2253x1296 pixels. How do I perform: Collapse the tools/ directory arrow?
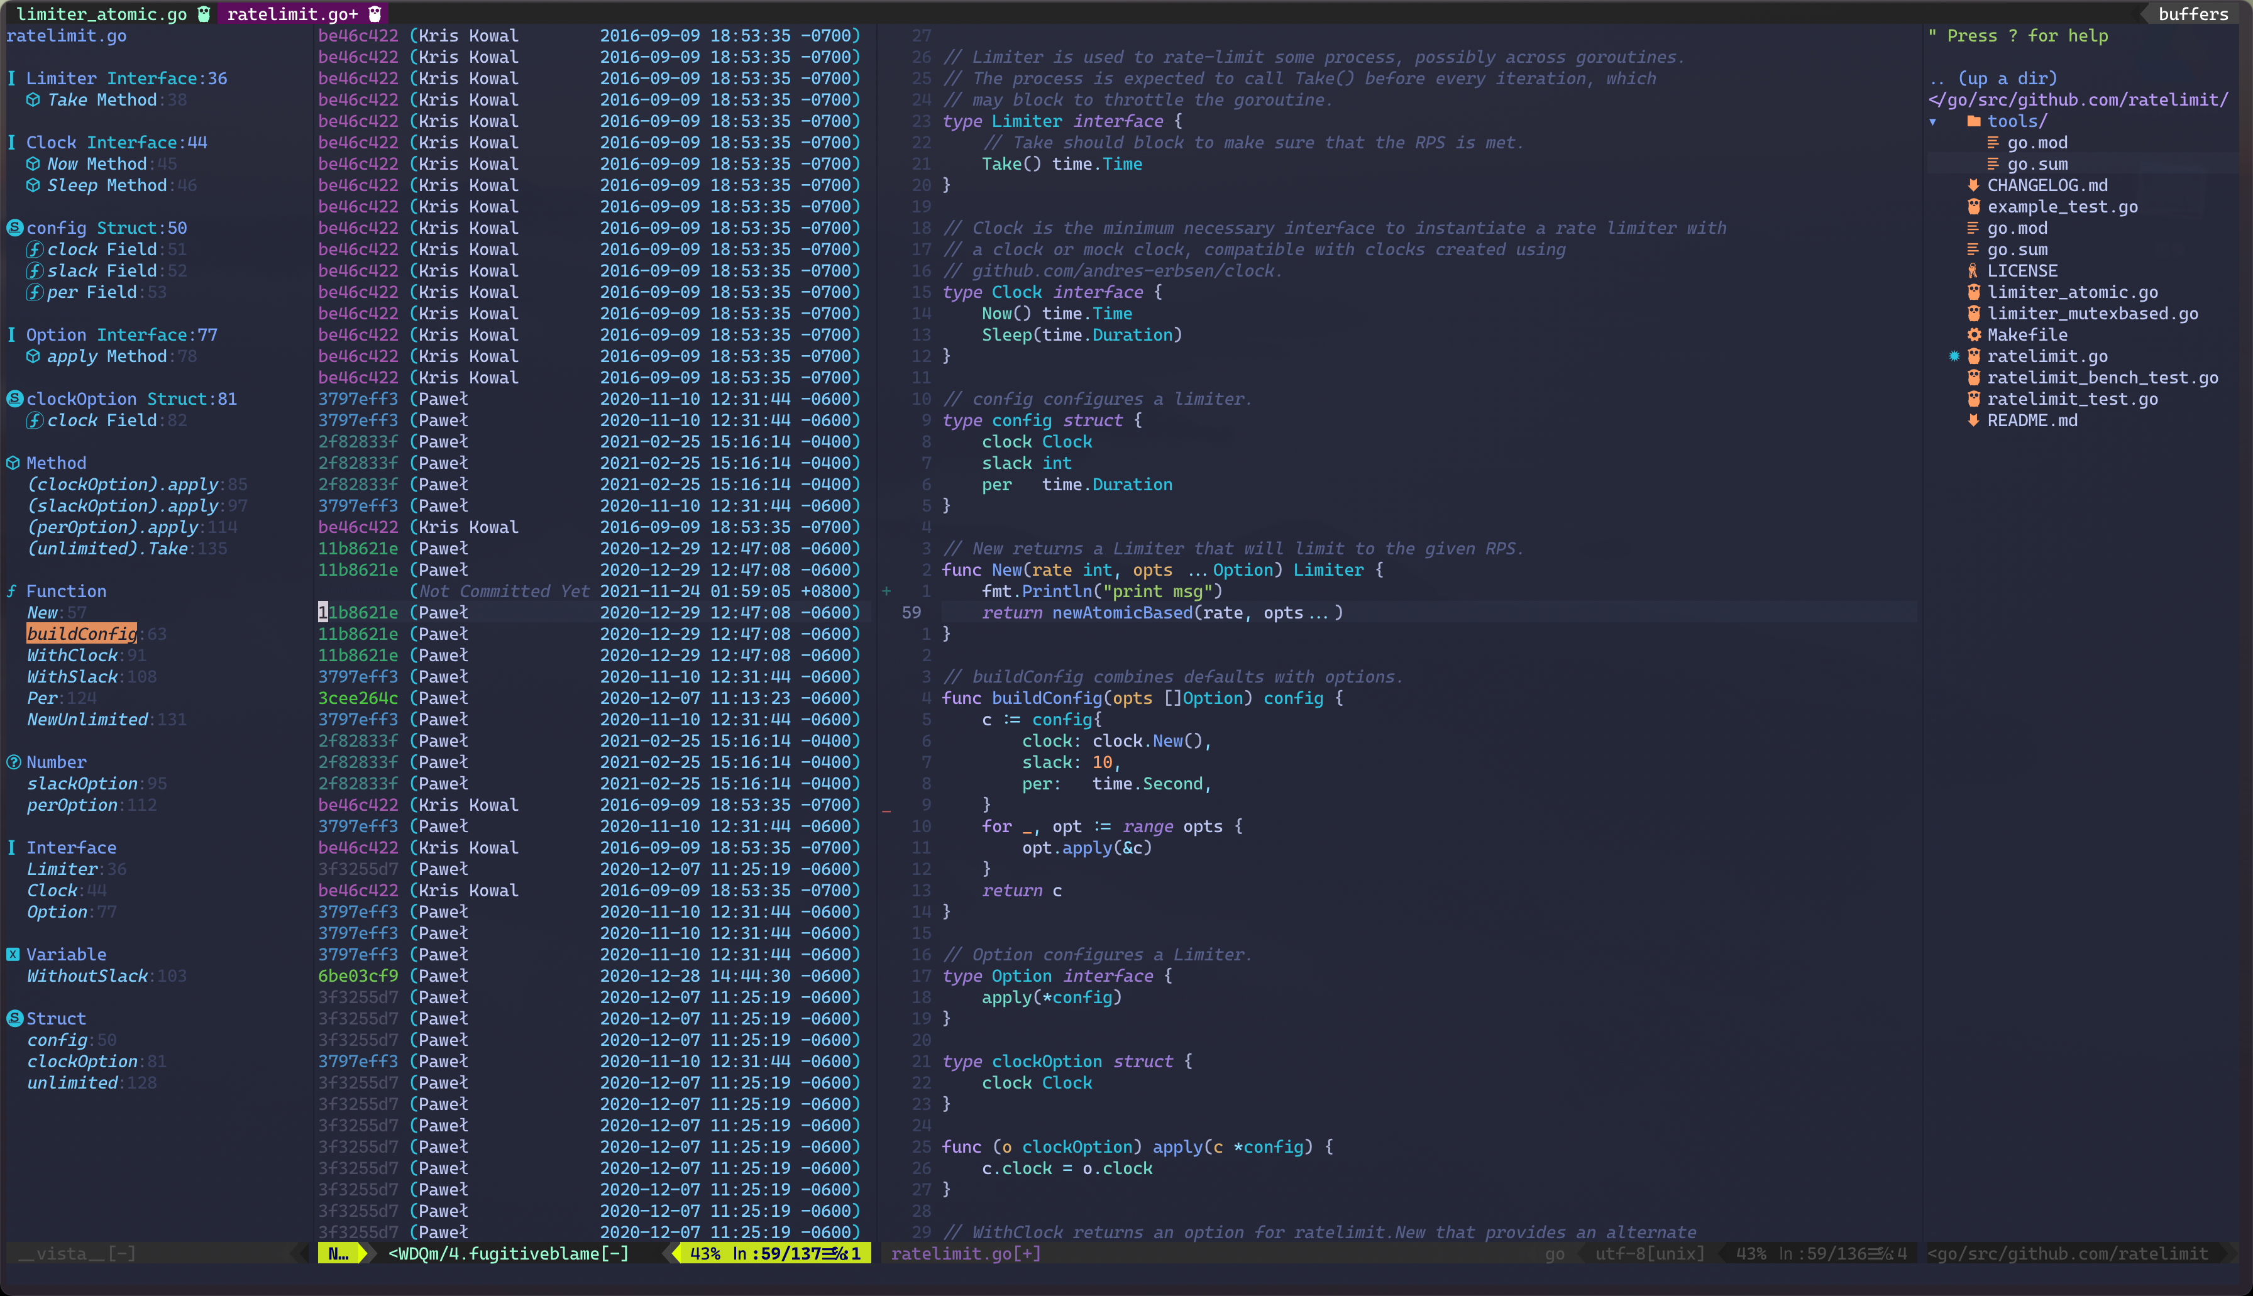click(x=1934, y=122)
